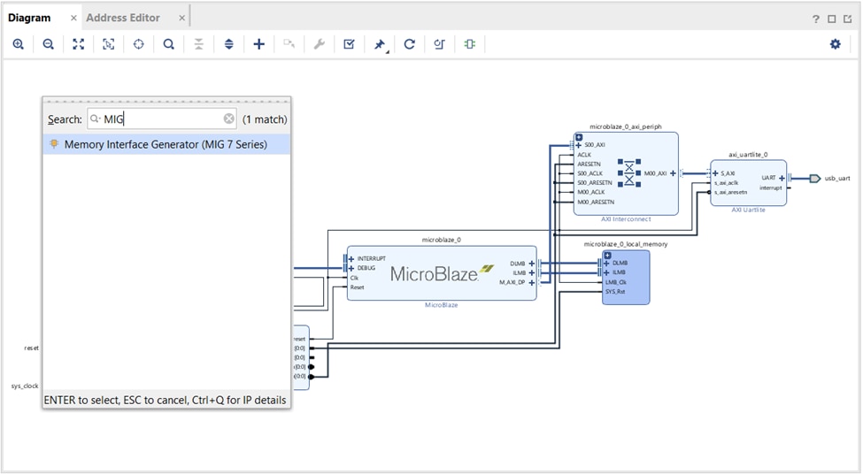Expand ILMB port on local memory block
The image size is (863, 474).
[606, 272]
